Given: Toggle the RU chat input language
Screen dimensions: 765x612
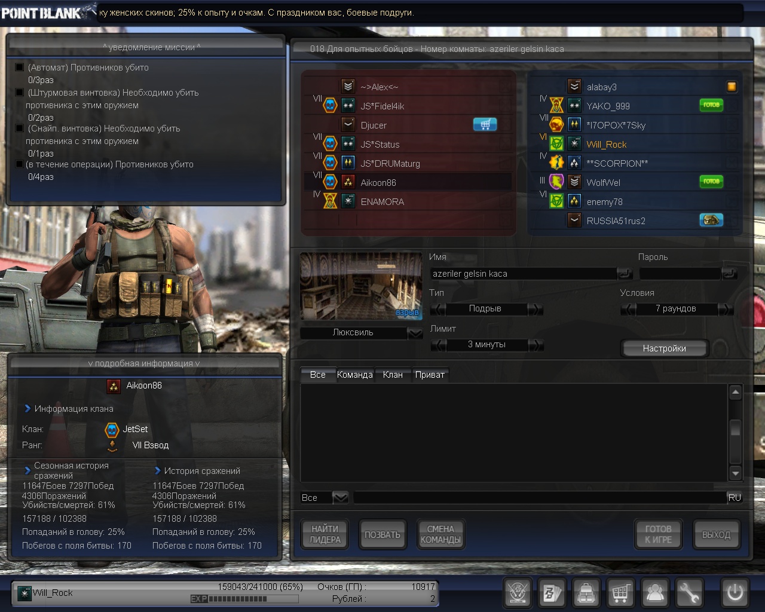Looking at the screenshot, I should [x=735, y=497].
